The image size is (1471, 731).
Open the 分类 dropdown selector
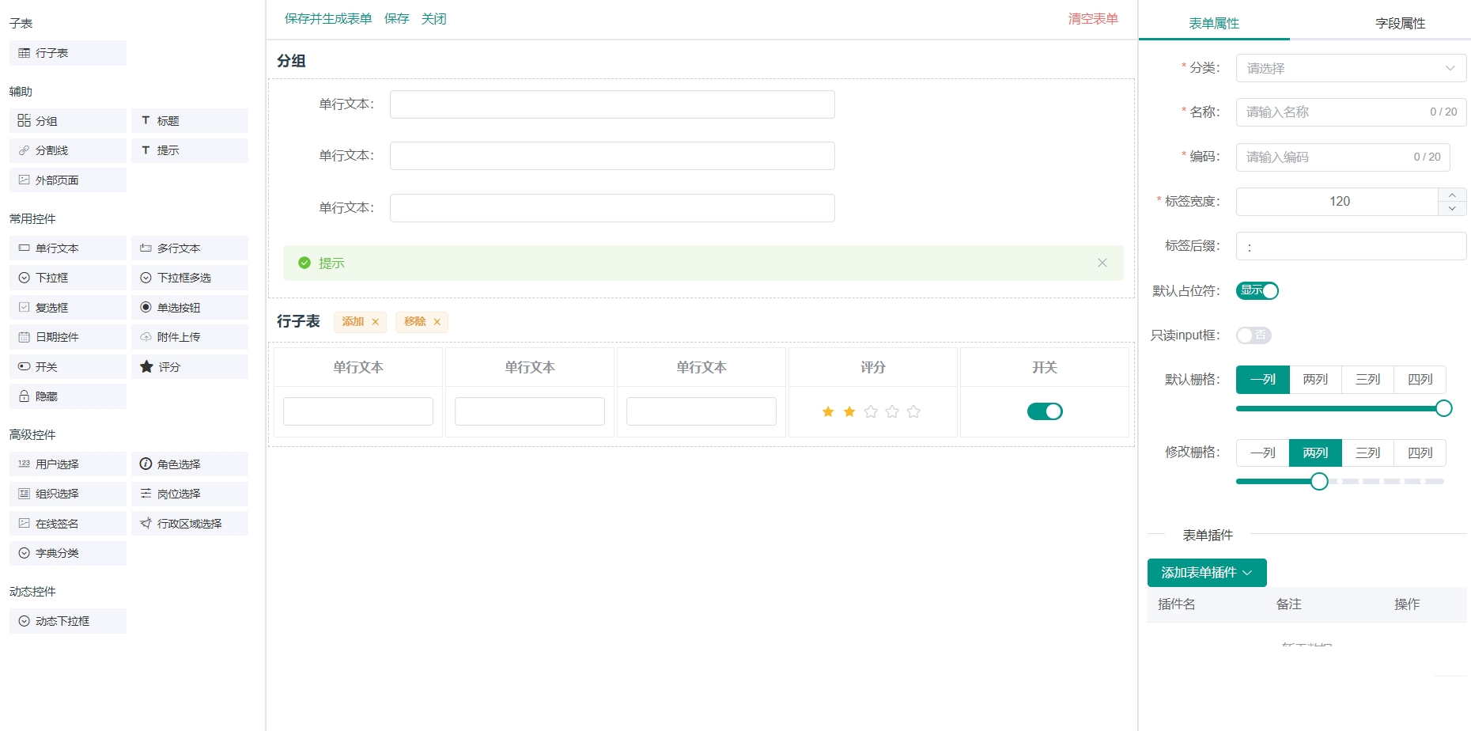pos(1350,68)
